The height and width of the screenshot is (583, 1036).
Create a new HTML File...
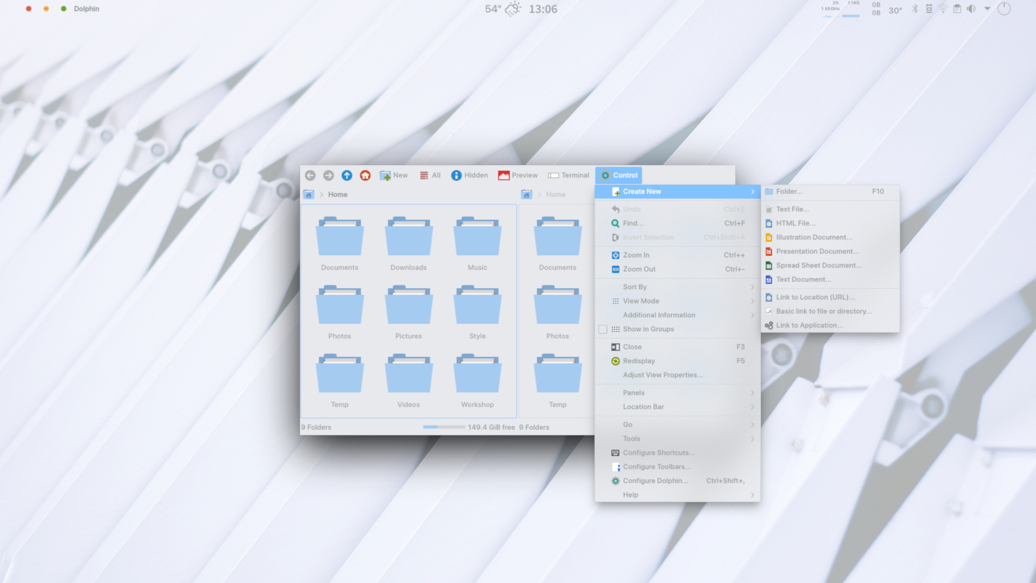830,223
